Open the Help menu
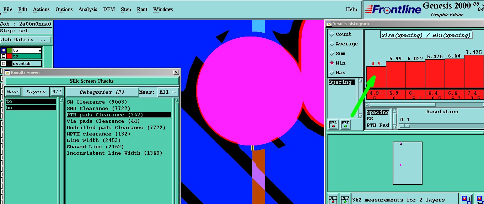 pos(351,9)
